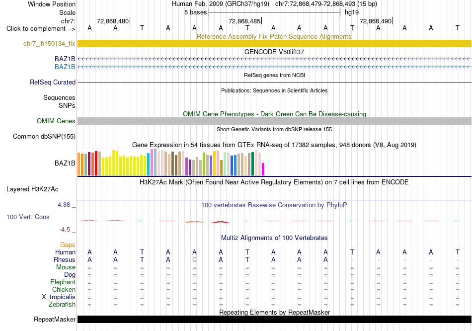The height and width of the screenshot is (331, 472).
Task: Click the RefSeq Curated horizontal gene line
Action: [x=275, y=82]
